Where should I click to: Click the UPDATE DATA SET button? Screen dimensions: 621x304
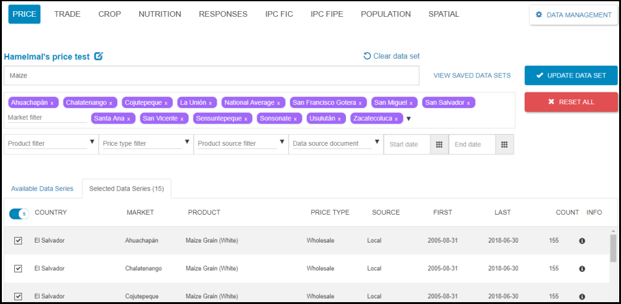pos(571,76)
